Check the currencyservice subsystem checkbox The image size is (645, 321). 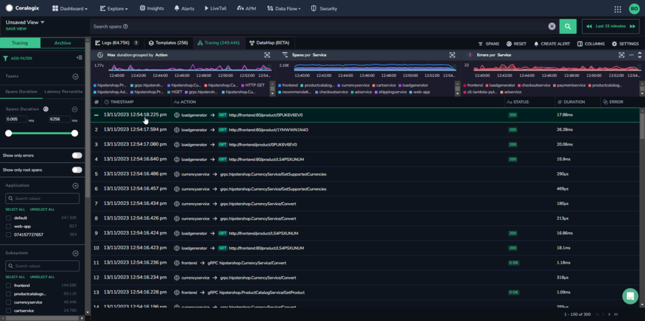(8, 302)
